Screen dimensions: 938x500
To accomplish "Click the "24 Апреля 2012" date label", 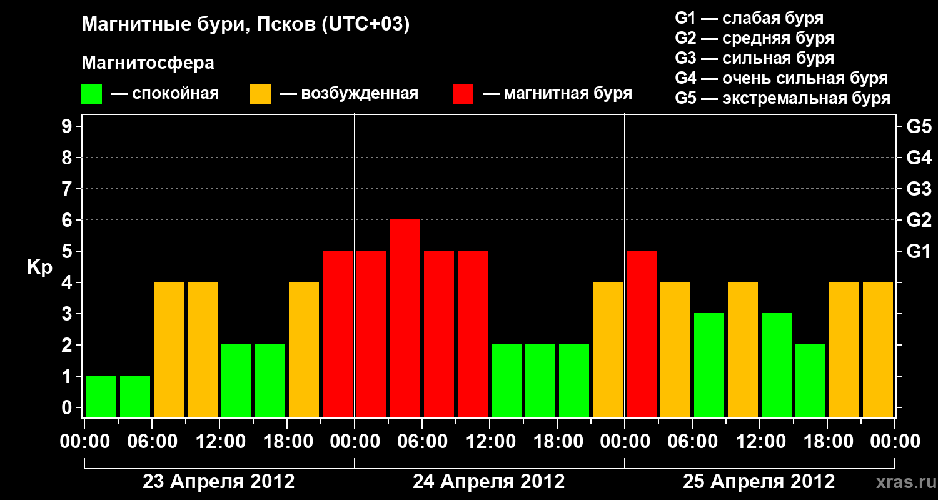I will (489, 482).
